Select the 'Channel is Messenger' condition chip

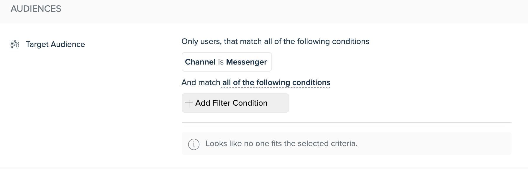tap(227, 62)
